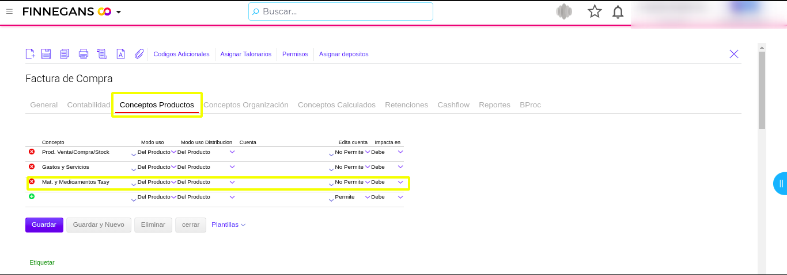
Task: Click the gray globe icon beside the star
Action: 564,11
